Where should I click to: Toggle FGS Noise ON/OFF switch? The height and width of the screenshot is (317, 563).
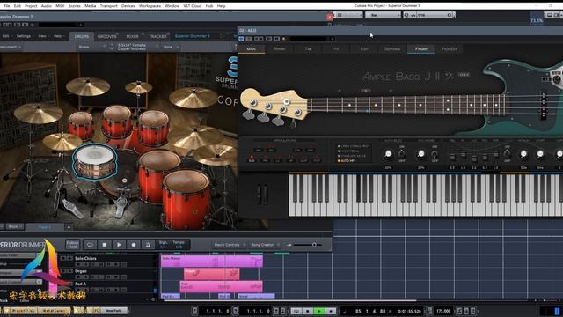pyautogui.click(x=435, y=154)
